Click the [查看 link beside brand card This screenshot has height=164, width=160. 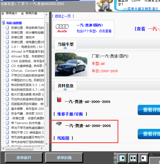(140, 29)
